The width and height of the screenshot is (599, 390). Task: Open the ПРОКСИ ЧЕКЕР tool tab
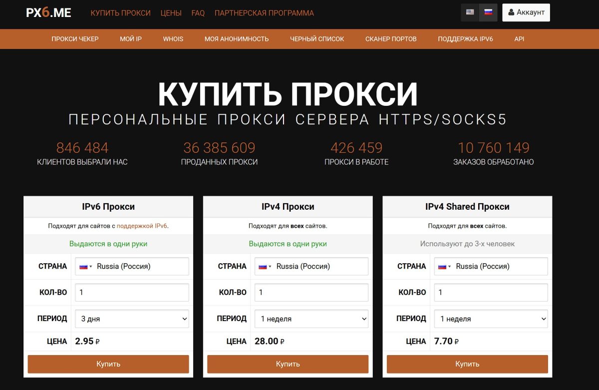coord(75,39)
